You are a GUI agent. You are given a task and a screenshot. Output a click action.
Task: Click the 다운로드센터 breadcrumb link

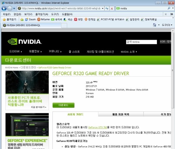[x=28, y=67]
